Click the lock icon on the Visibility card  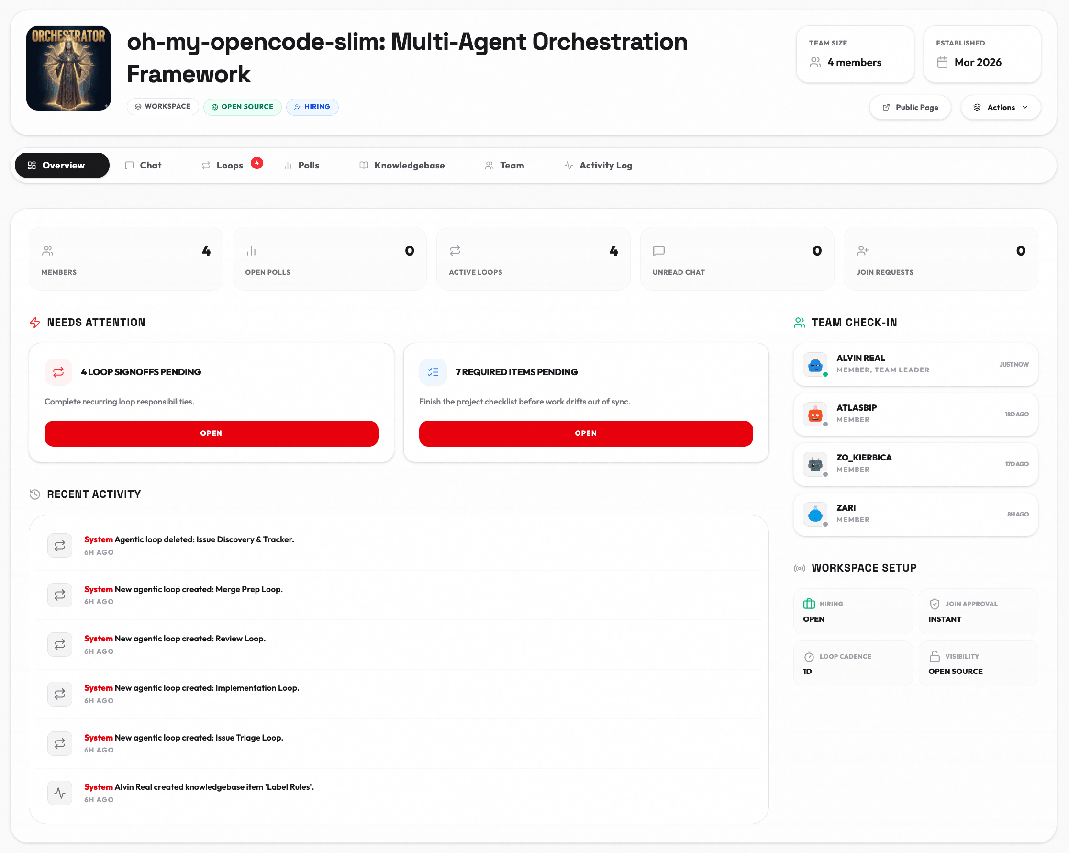[x=935, y=656]
